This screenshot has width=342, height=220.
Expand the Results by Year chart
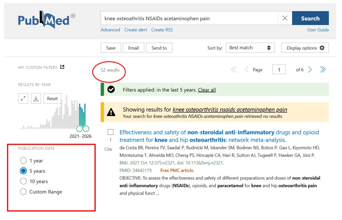point(23,98)
